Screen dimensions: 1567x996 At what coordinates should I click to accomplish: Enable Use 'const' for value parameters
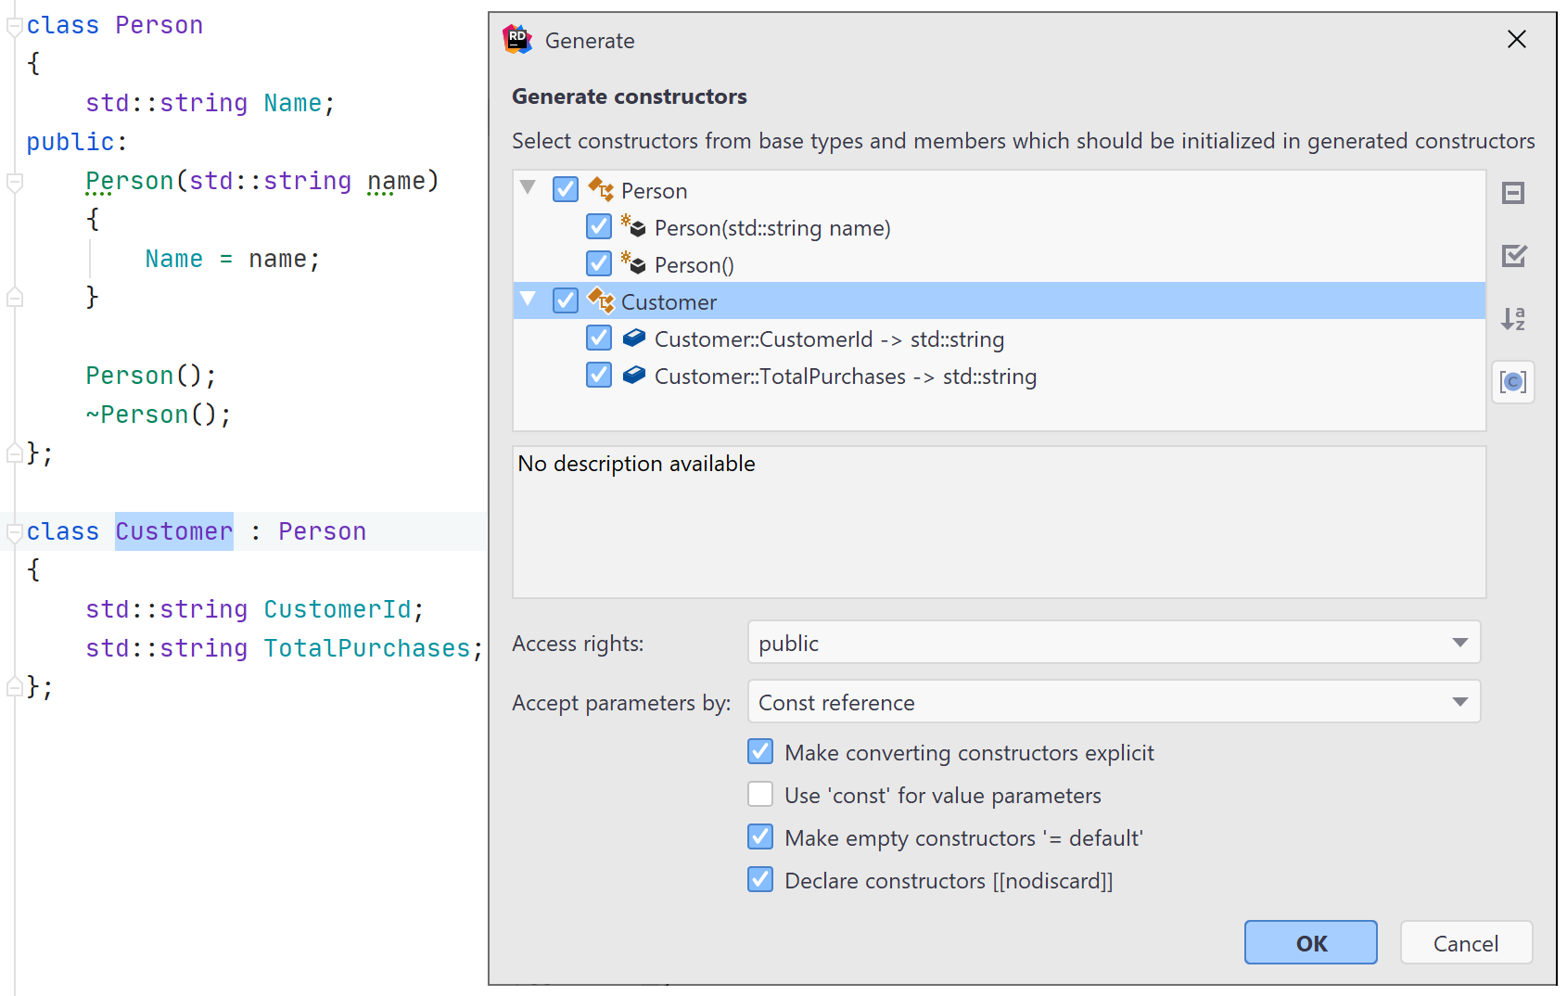pyautogui.click(x=759, y=794)
